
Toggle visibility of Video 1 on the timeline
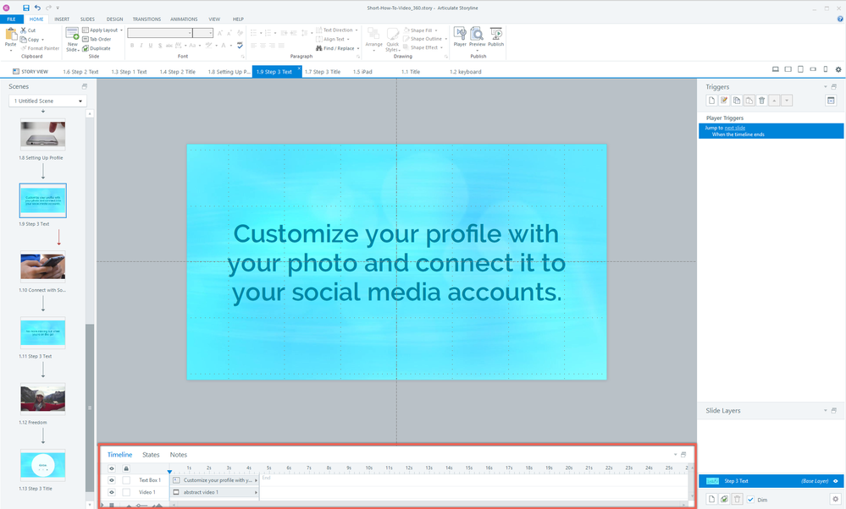pyautogui.click(x=111, y=492)
